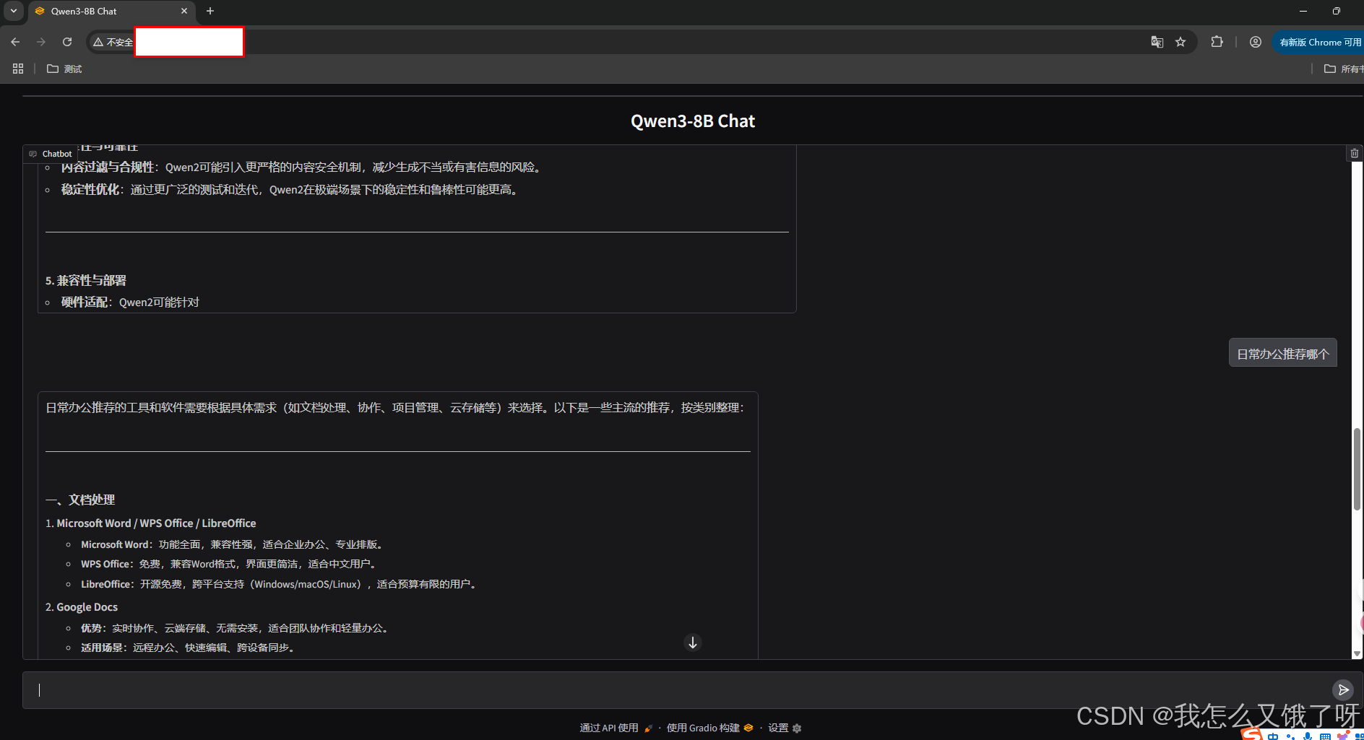Open the all bookmarks folder at right

pos(1344,69)
